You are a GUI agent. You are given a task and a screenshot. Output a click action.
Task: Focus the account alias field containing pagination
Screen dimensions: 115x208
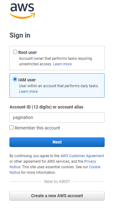57,117
